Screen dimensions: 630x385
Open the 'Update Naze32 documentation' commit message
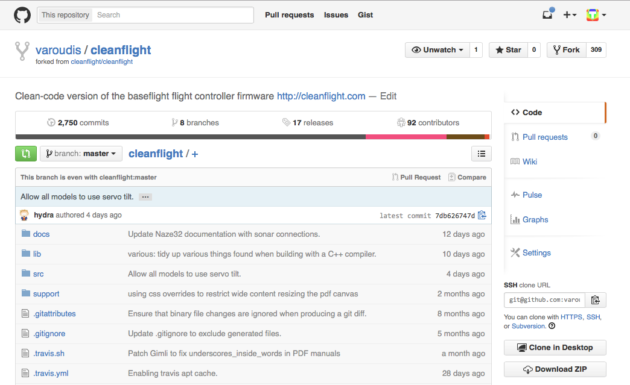(x=224, y=234)
